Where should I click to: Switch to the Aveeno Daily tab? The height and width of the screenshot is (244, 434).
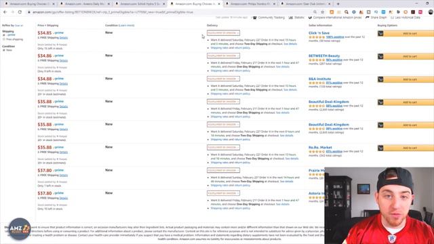click(84, 4)
